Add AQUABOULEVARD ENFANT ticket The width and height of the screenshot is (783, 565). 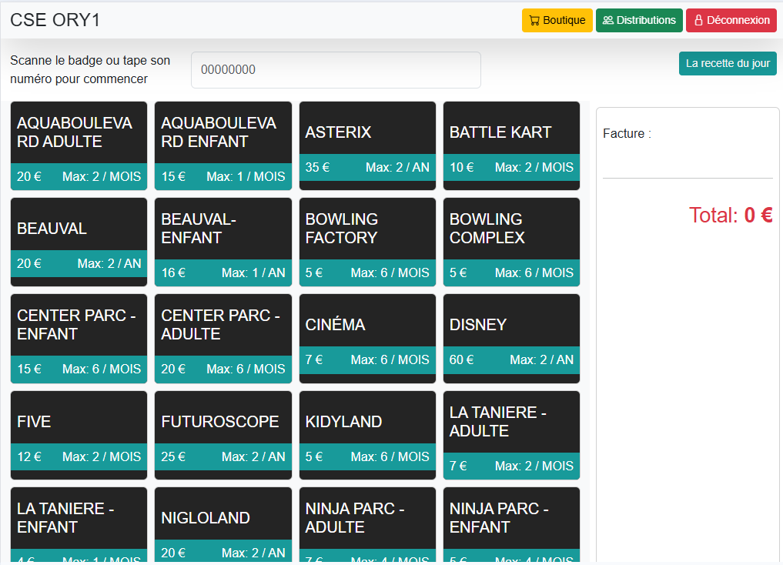tap(223, 145)
